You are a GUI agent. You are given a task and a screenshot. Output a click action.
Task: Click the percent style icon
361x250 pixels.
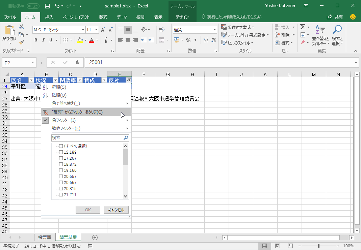188,40
